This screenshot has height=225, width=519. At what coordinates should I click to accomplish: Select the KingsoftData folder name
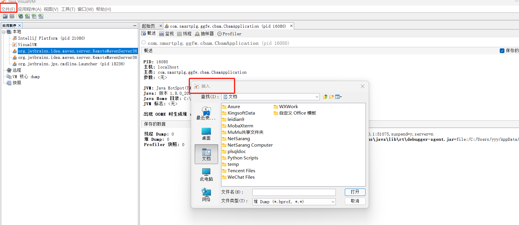[x=241, y=113]
